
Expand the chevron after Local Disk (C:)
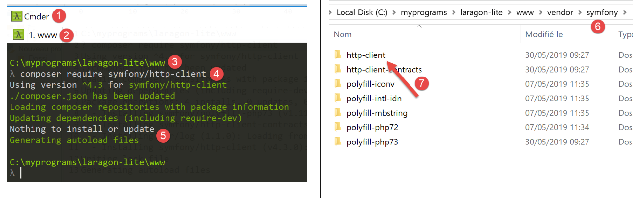click(394, 12)
